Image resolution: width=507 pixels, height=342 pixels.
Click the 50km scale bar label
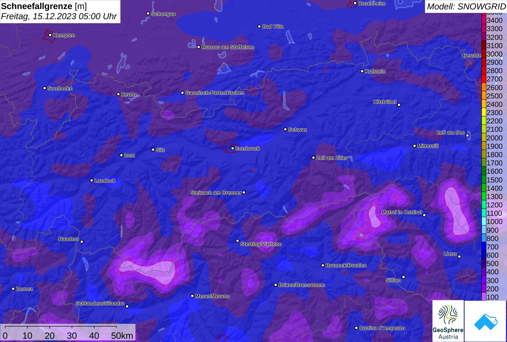pyautogui.click(x=122, y=335)
